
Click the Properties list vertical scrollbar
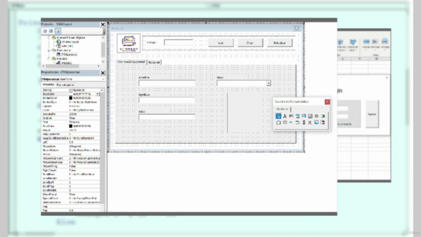102,150
